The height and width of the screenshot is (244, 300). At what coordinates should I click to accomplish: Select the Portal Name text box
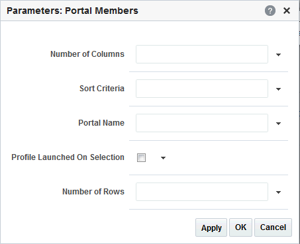click(x=202, y=123)
